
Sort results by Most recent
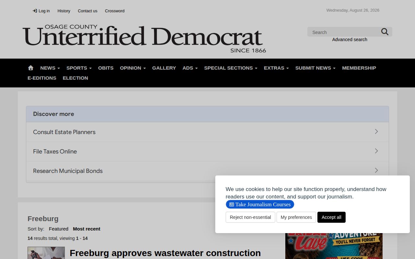pos(87,229)
